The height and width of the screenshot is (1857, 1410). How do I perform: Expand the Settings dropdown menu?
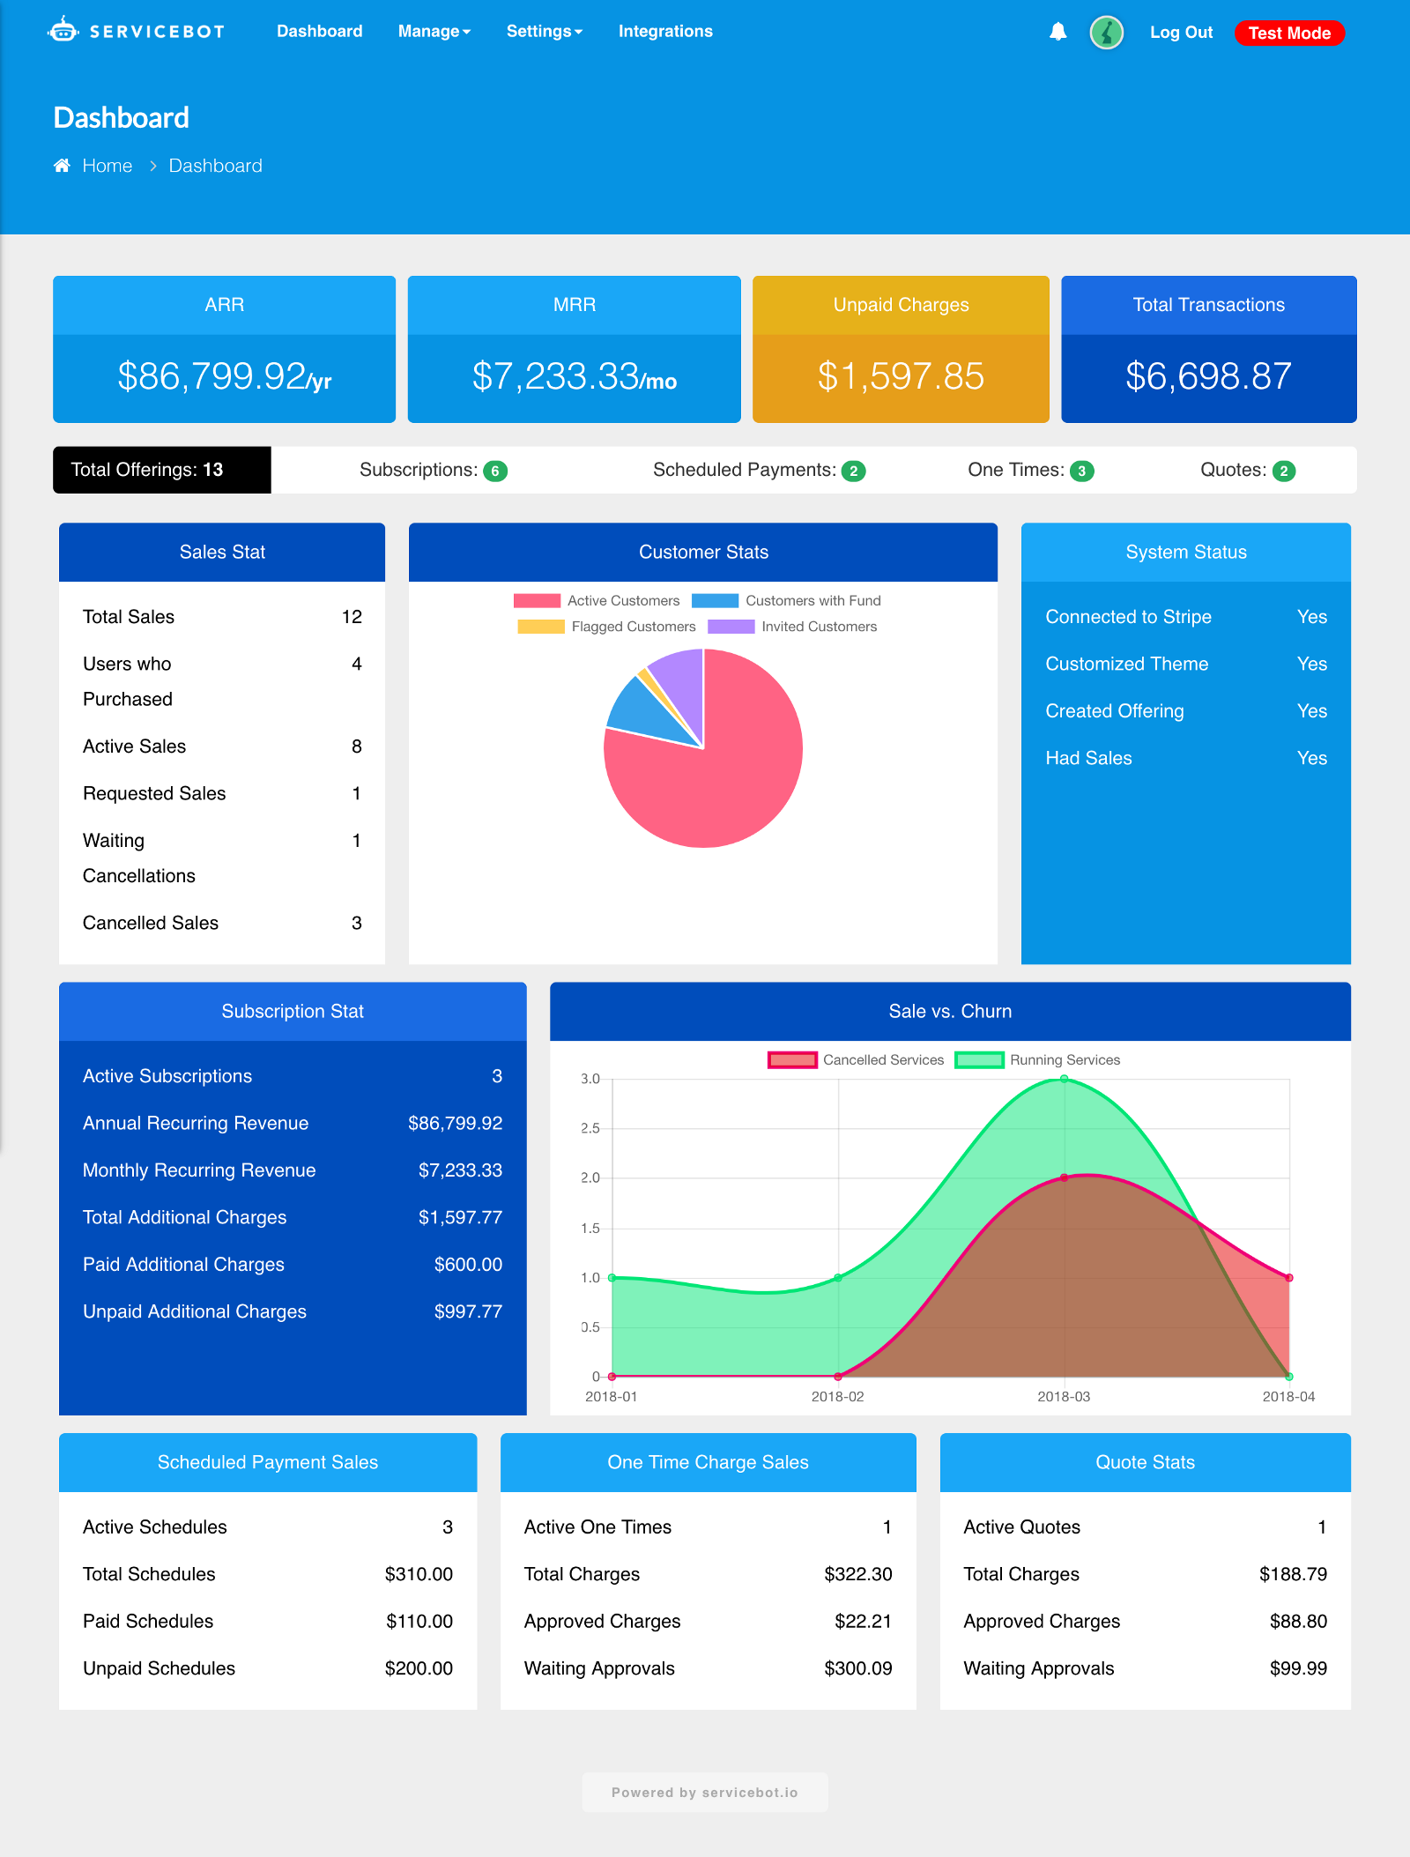pos(544,32)
